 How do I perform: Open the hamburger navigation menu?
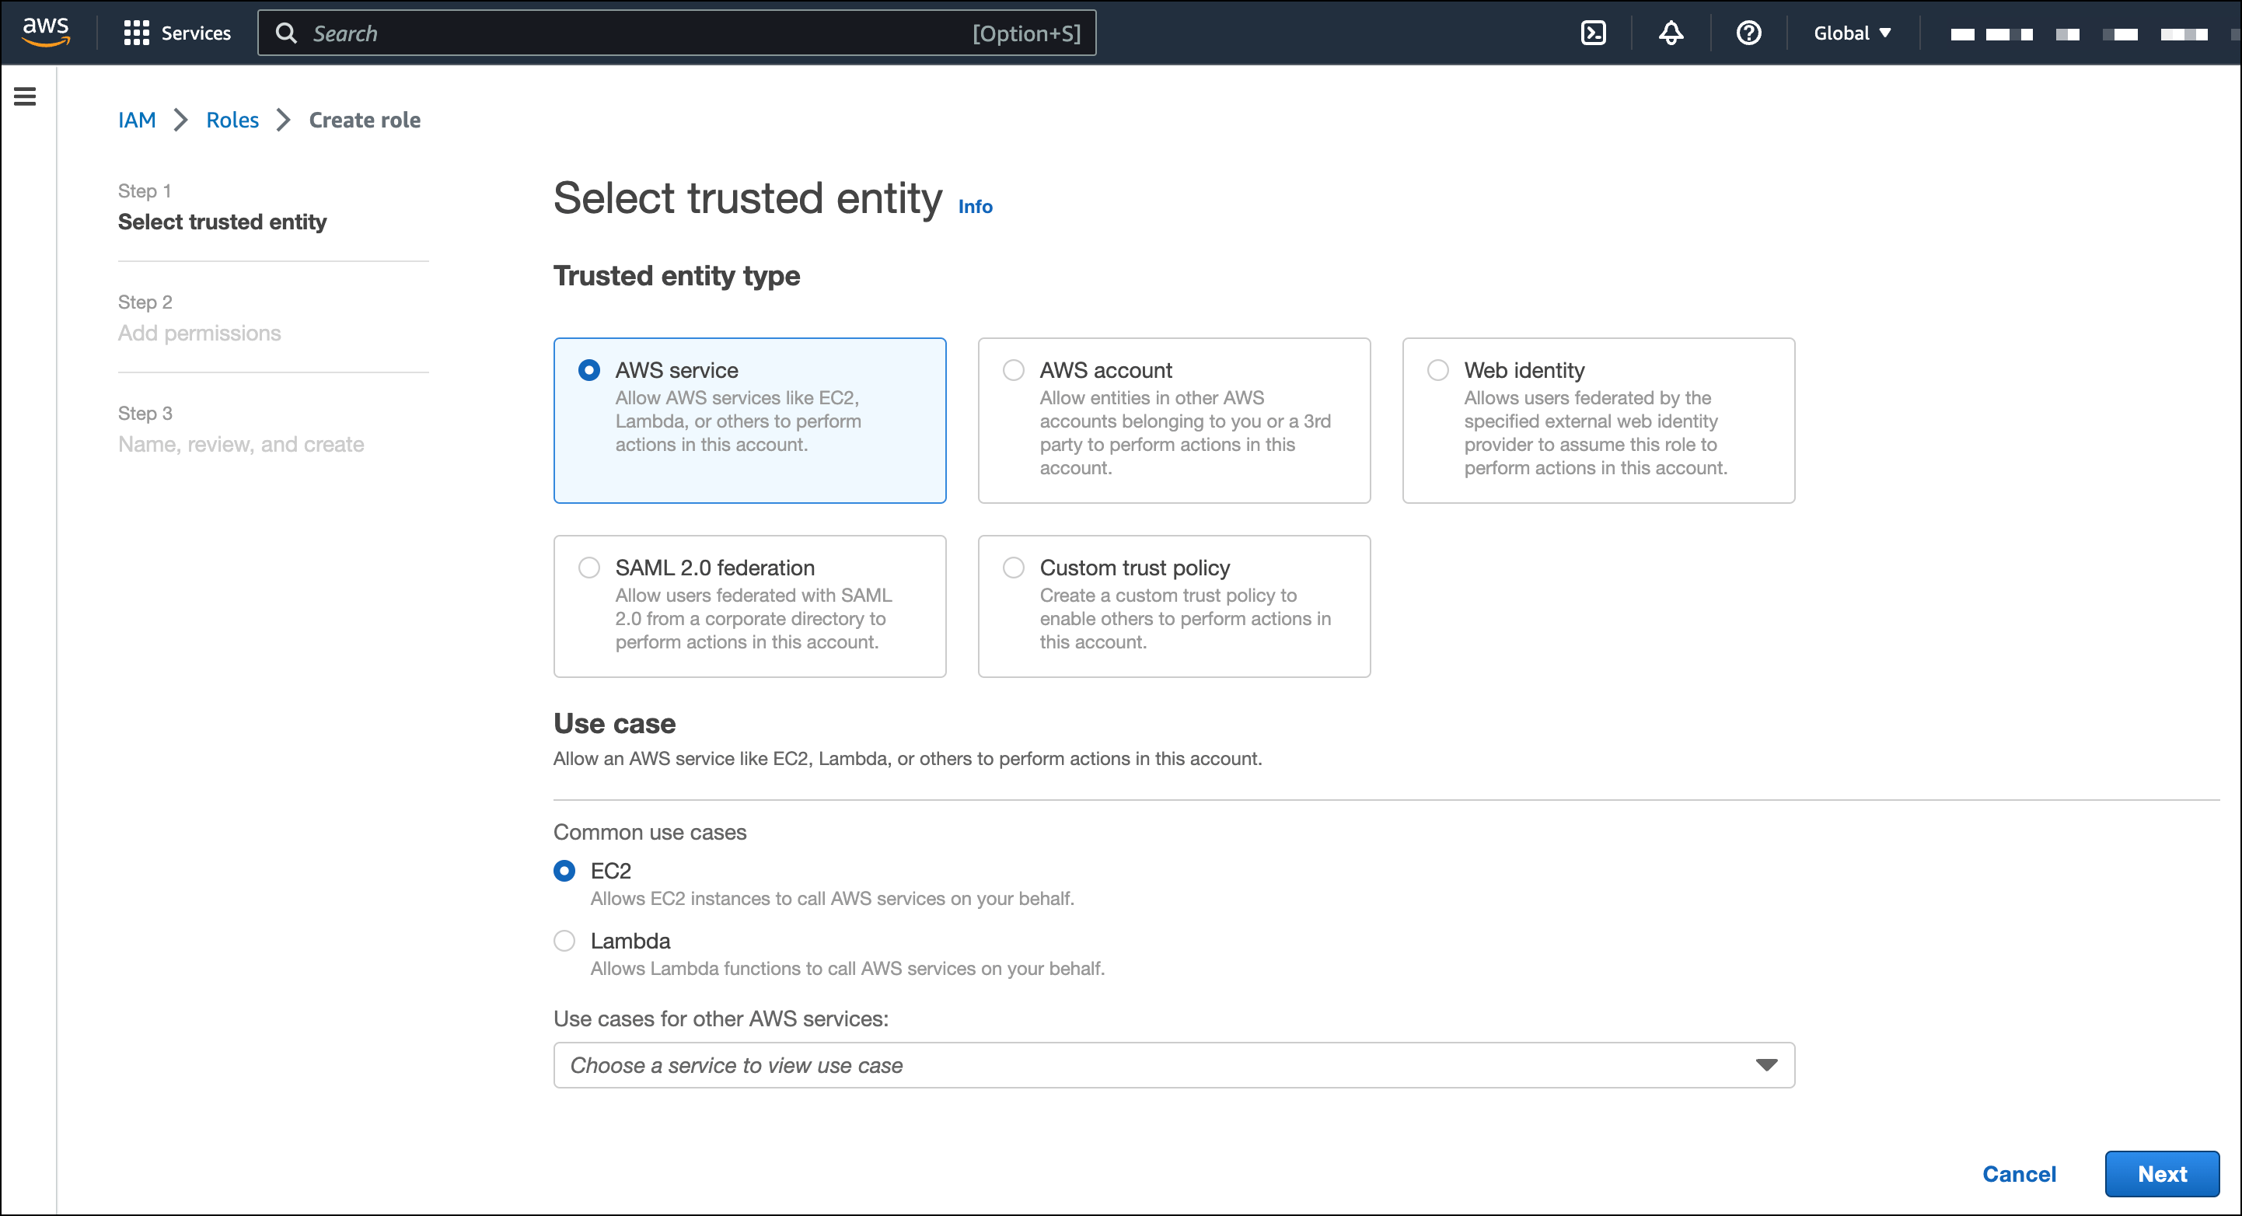tap(24, 96)
